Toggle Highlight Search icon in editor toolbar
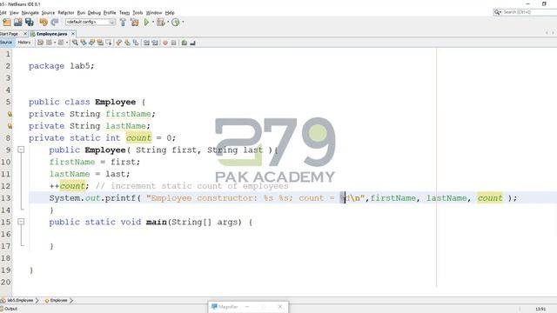The width and height of the screenshot is (557, 313). 101,43
